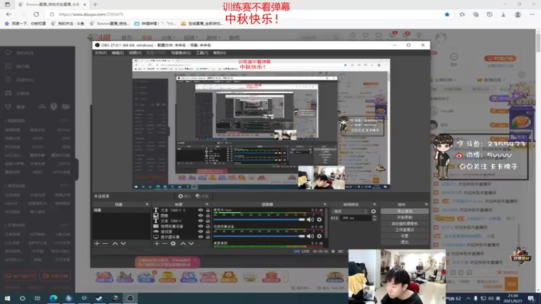
Task: Open Edge from Windows taskbar
Action: pos(53,298)
